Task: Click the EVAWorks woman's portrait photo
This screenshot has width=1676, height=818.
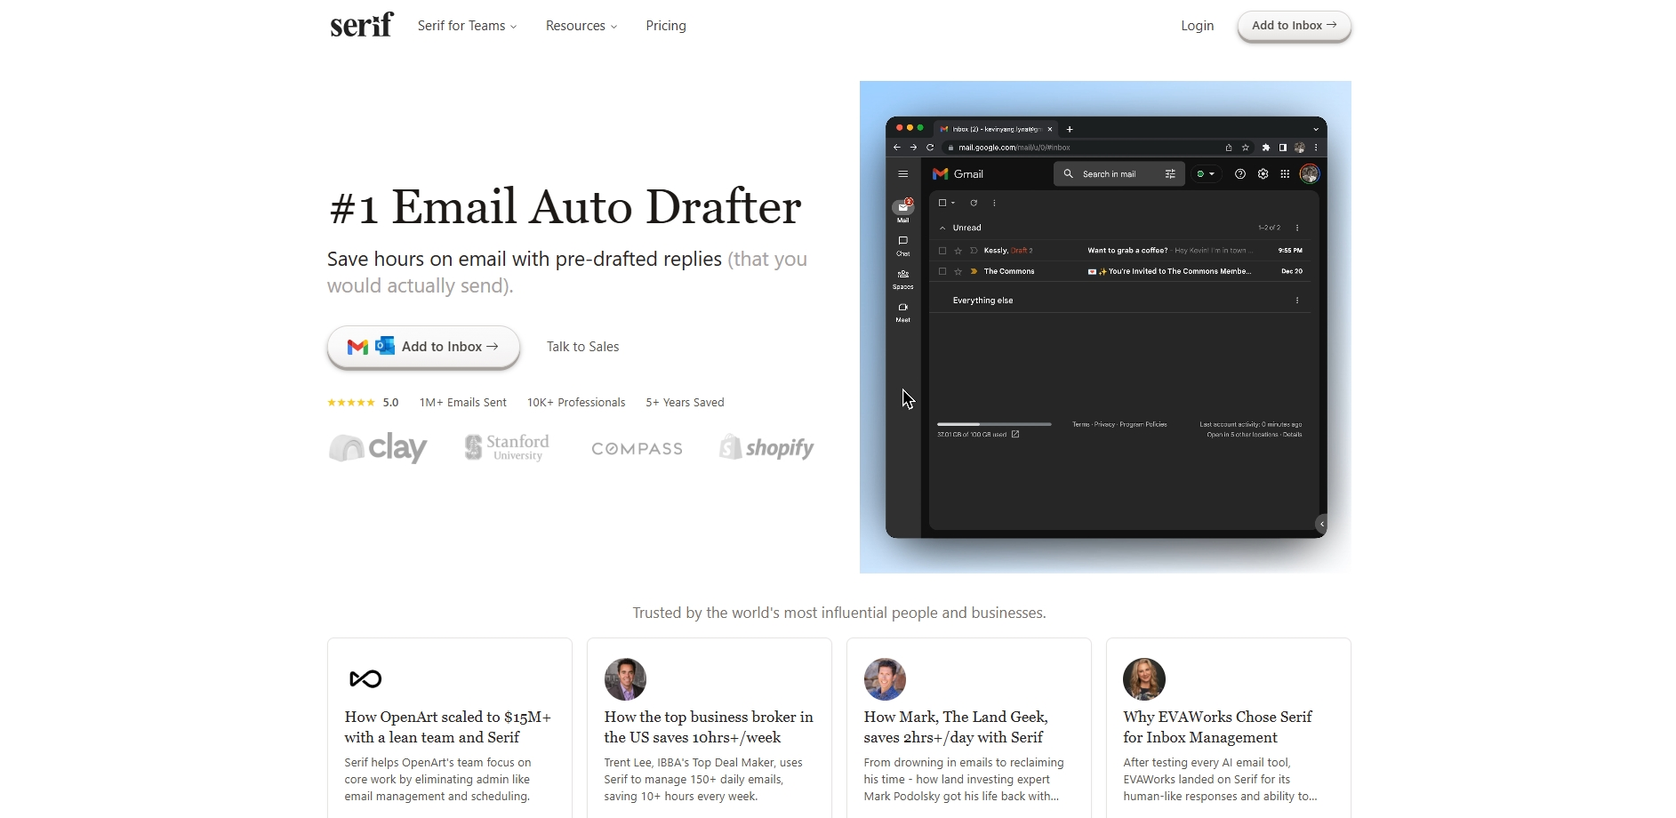Action: pos(1144,679)
